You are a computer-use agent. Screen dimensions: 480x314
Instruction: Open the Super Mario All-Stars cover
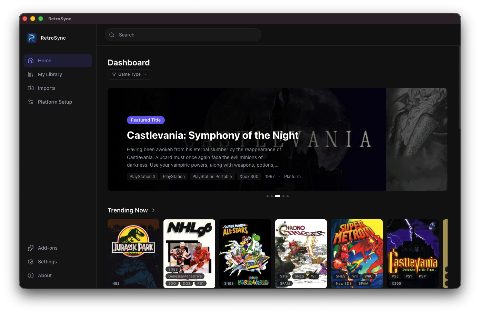pos(245,254)
